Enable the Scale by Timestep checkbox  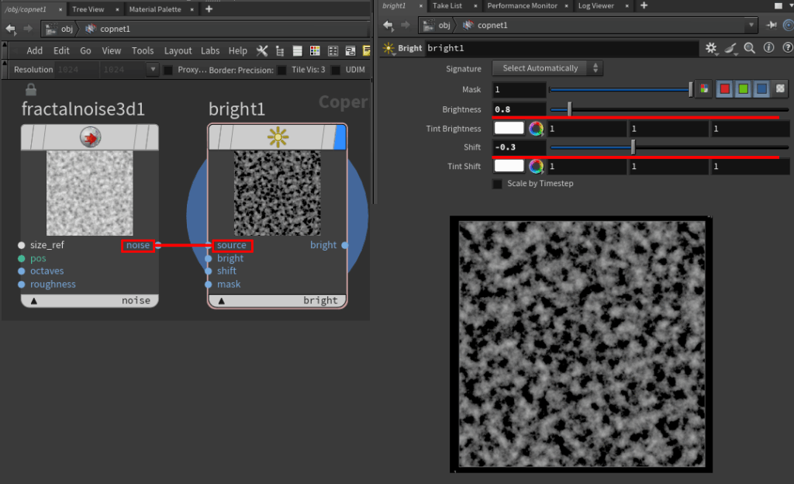[497, 184]
